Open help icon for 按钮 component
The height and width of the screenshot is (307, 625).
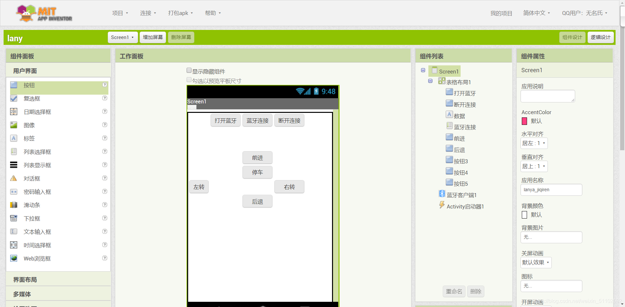click(105, 85)
